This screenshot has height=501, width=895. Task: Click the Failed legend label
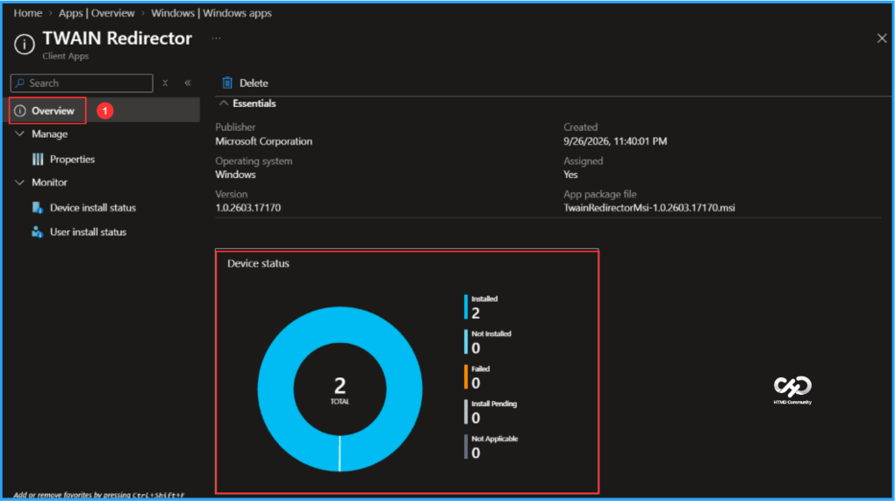480,369
